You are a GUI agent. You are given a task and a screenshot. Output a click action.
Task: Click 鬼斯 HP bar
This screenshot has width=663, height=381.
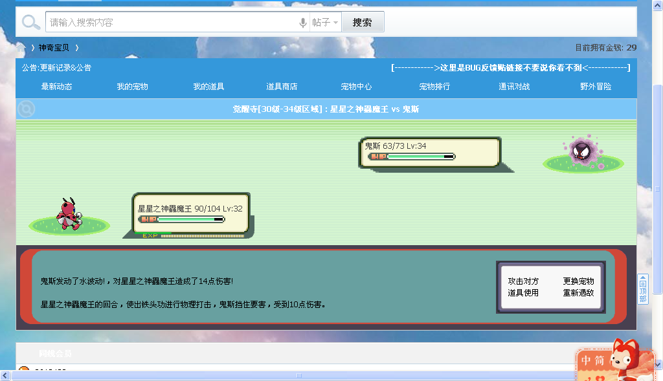click(411, 157)
